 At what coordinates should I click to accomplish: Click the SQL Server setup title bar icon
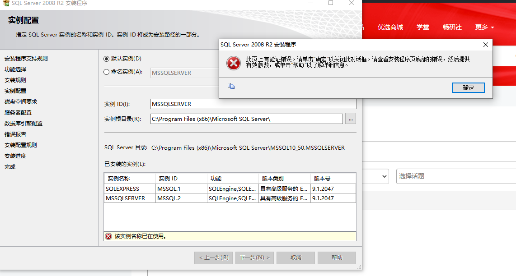pos(5,3)
